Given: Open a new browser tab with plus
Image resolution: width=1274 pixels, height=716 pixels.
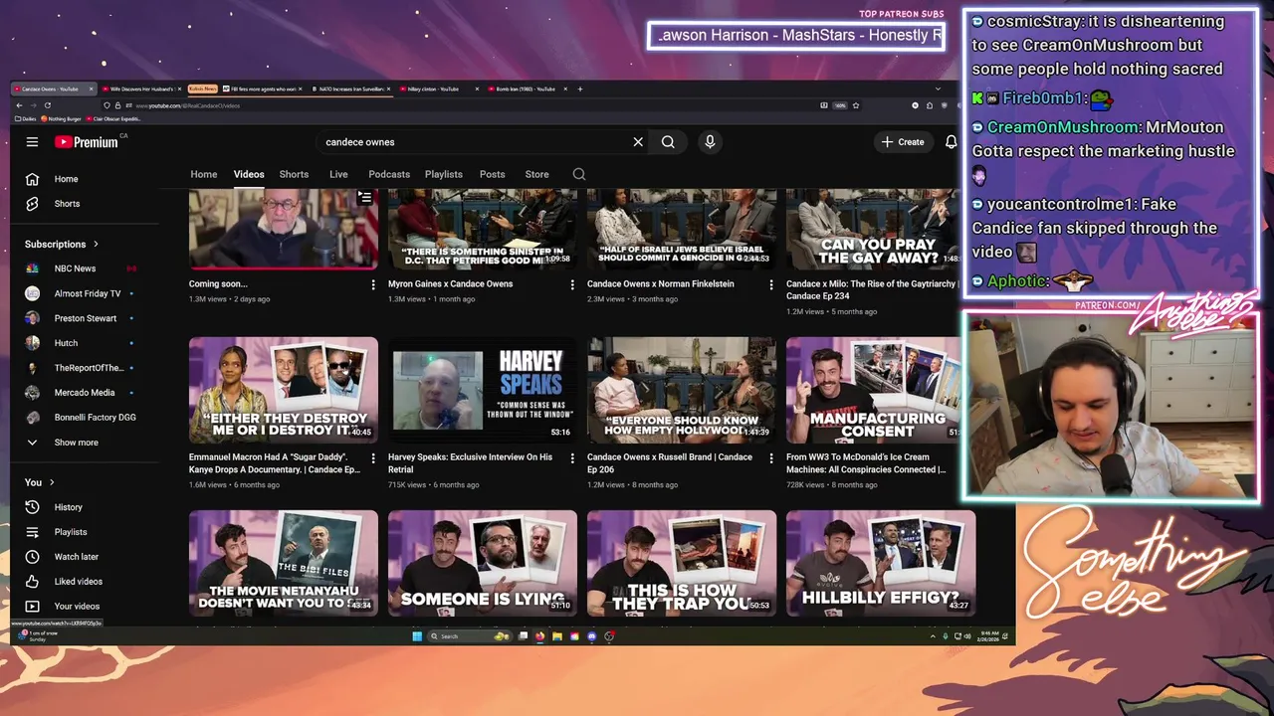Looking at the screenshot, I should pos(580,89).
